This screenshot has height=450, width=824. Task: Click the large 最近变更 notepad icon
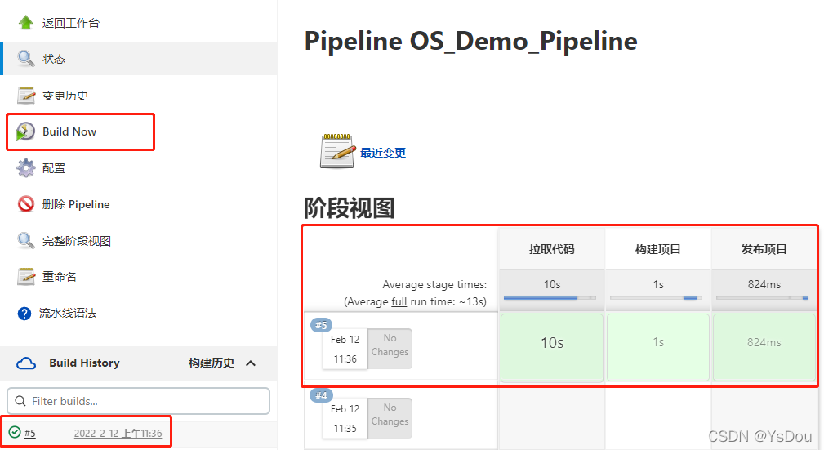pos(338,151)
